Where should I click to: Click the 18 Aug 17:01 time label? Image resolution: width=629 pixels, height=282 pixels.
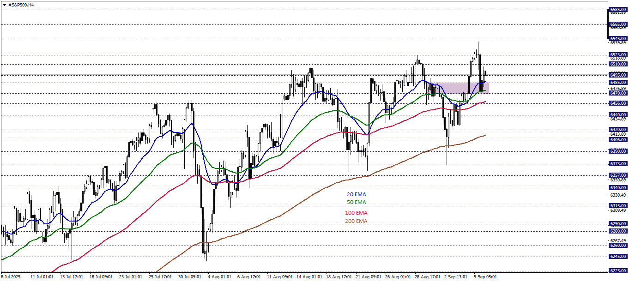(x=338, y=277)
